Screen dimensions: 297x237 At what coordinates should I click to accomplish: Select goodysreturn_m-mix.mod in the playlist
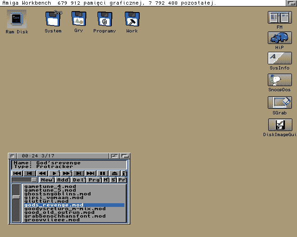coord(74,209)
